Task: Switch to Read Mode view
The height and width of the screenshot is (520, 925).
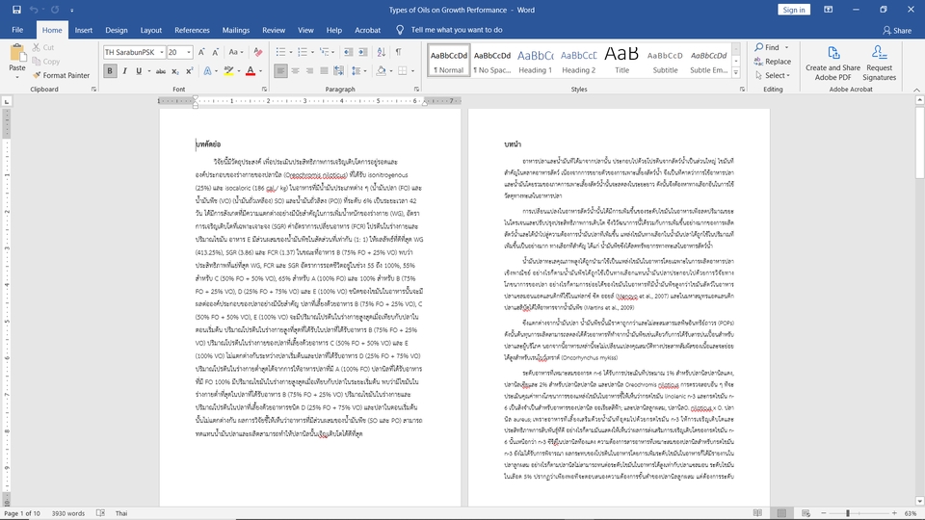Action: 757,513
